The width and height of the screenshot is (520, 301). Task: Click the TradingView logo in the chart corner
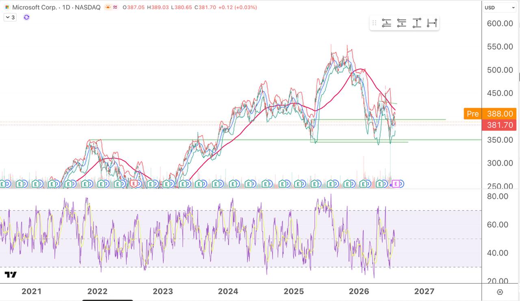pos(11,275)
